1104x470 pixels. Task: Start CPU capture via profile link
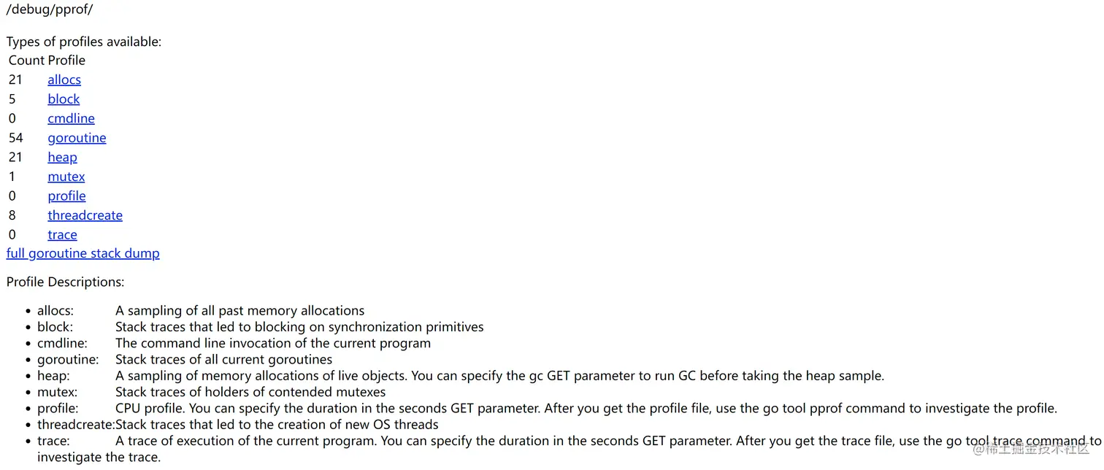coord(66,196)
